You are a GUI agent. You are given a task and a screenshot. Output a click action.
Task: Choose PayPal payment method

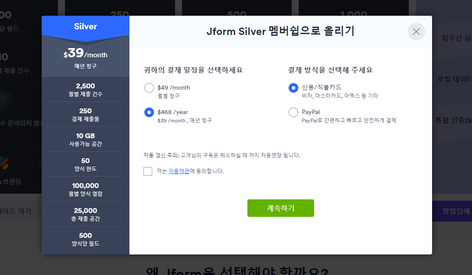293,112
